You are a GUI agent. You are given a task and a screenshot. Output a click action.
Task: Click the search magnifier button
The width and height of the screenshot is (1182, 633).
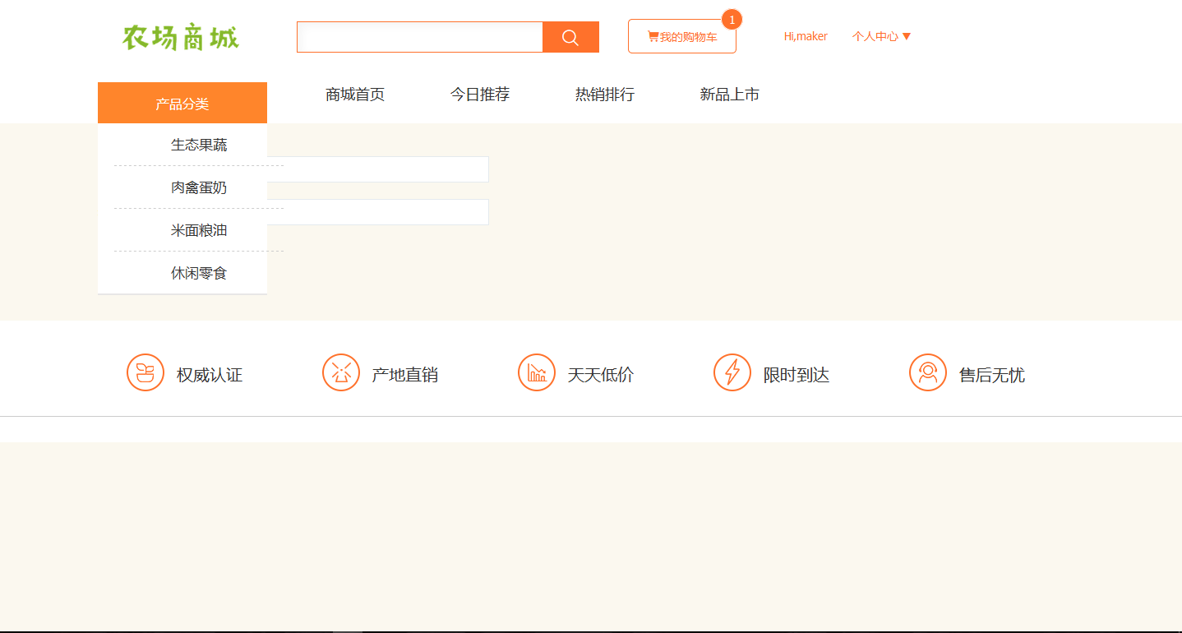coord(570,37)
